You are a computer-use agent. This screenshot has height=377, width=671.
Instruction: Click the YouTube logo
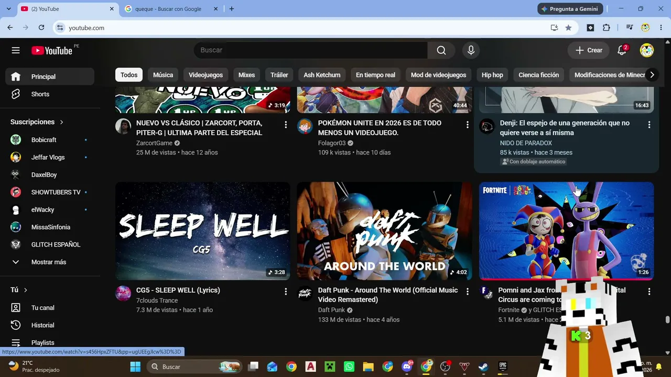coord(51,50)
